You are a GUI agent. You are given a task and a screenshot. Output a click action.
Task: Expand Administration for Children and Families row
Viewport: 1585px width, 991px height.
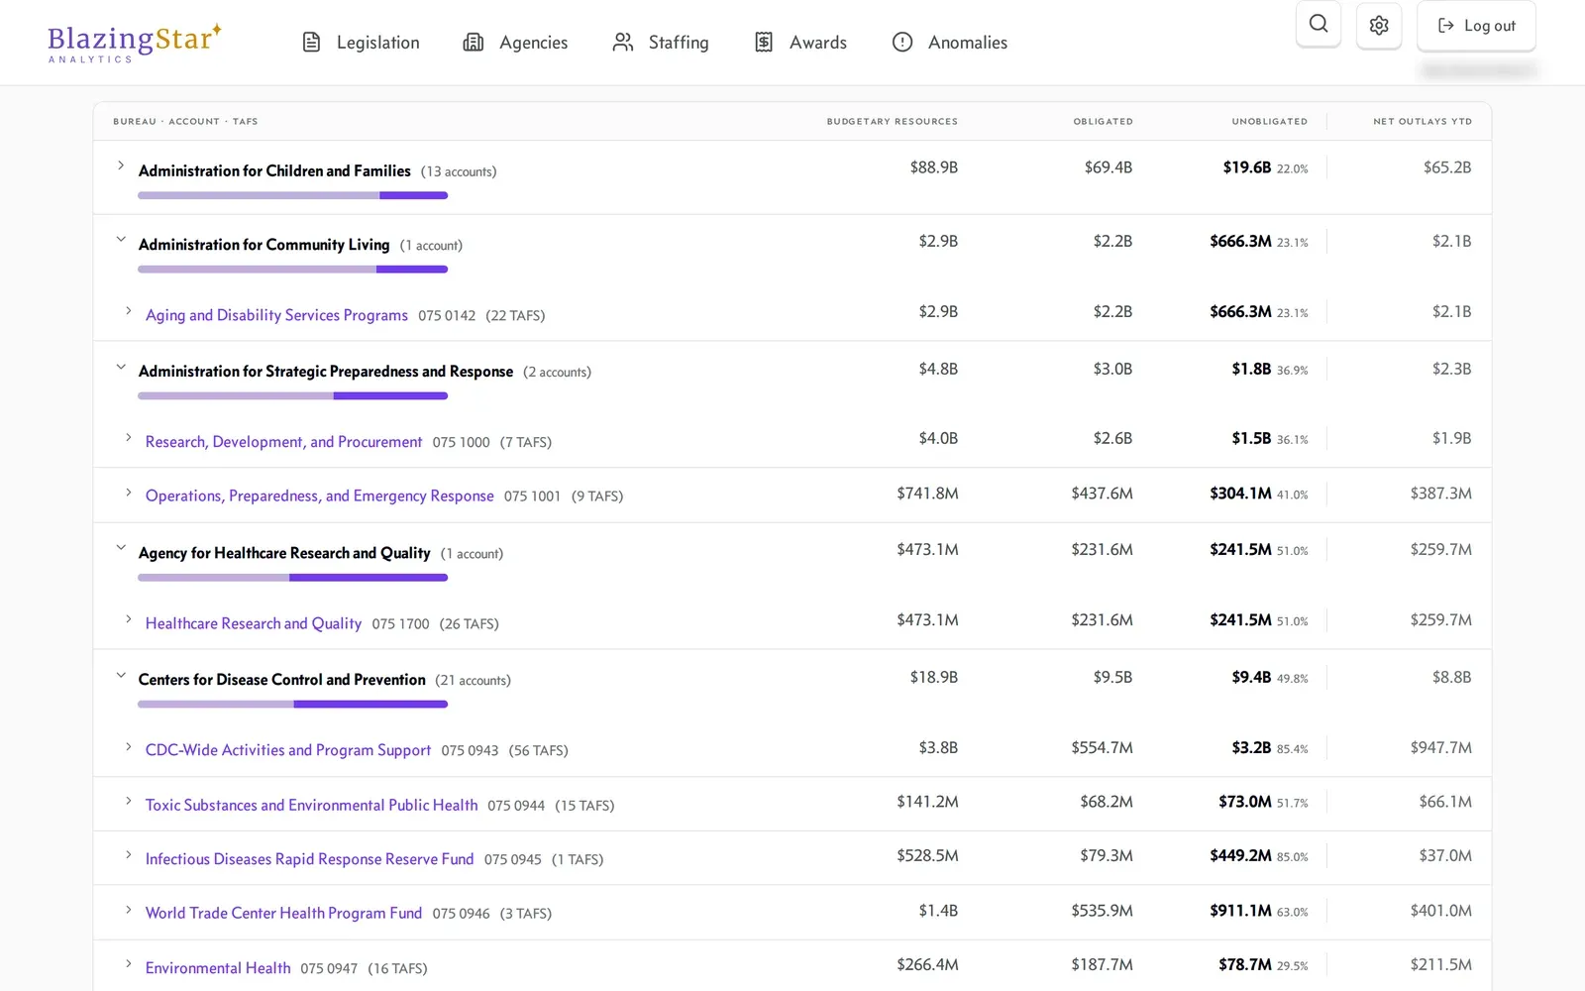click(121, 166)
